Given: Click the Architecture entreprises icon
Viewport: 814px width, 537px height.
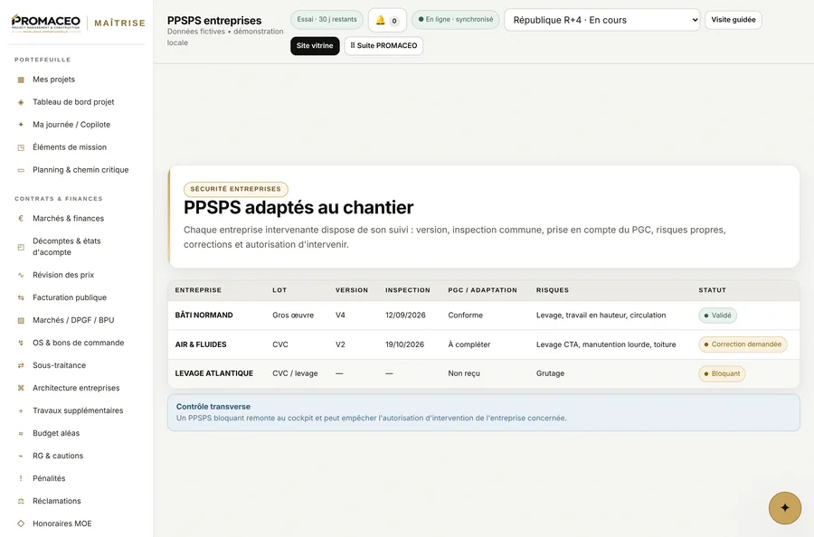Looking at the screenshot, I should (21, 388).
